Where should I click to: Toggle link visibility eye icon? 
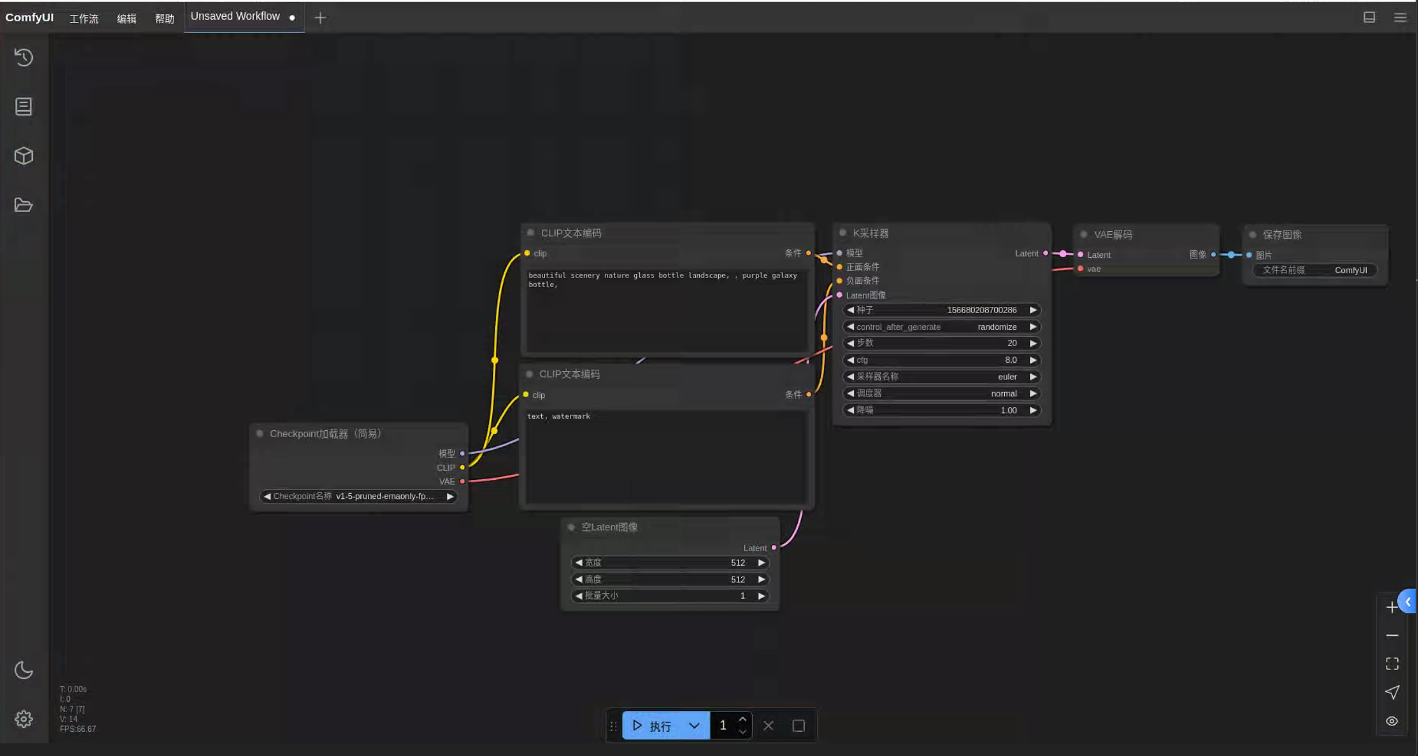[x=1392, y=721]
